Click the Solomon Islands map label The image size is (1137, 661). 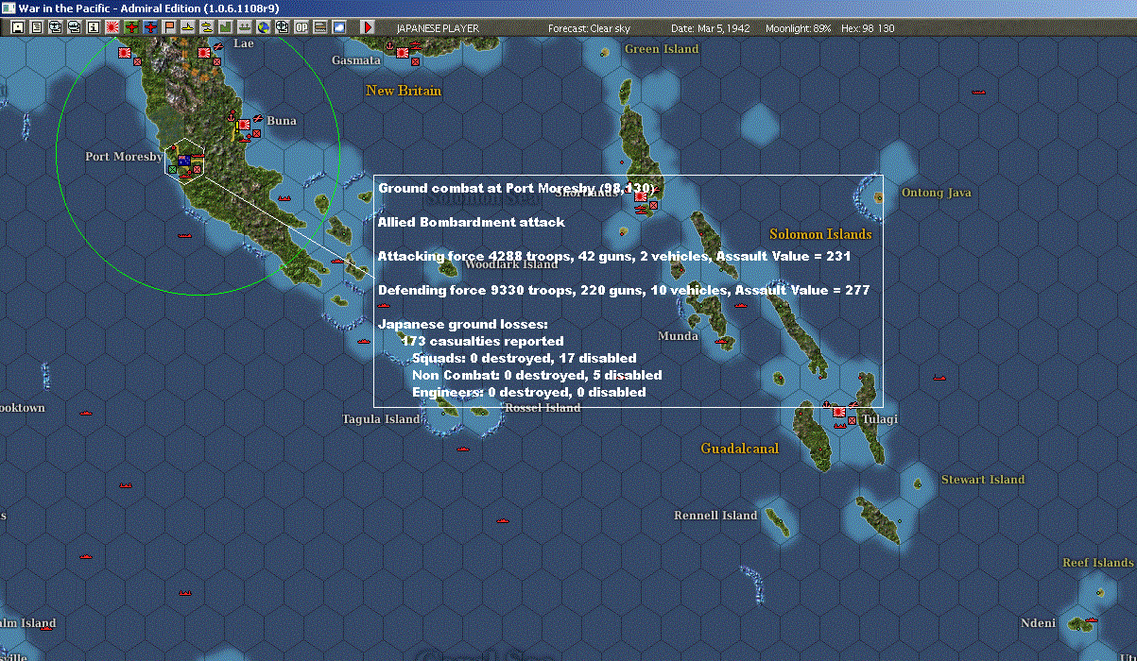point(820,234)
